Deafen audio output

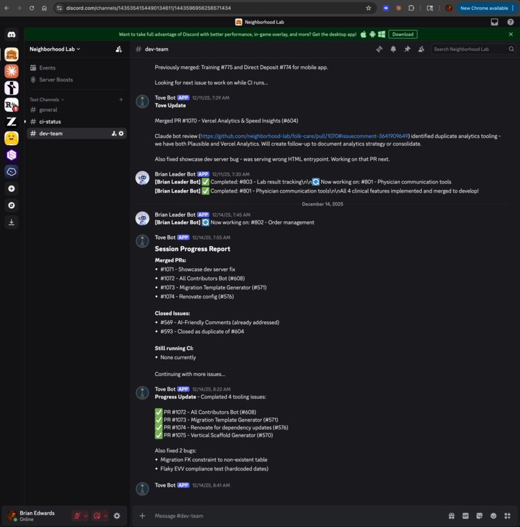pos(99,516)
